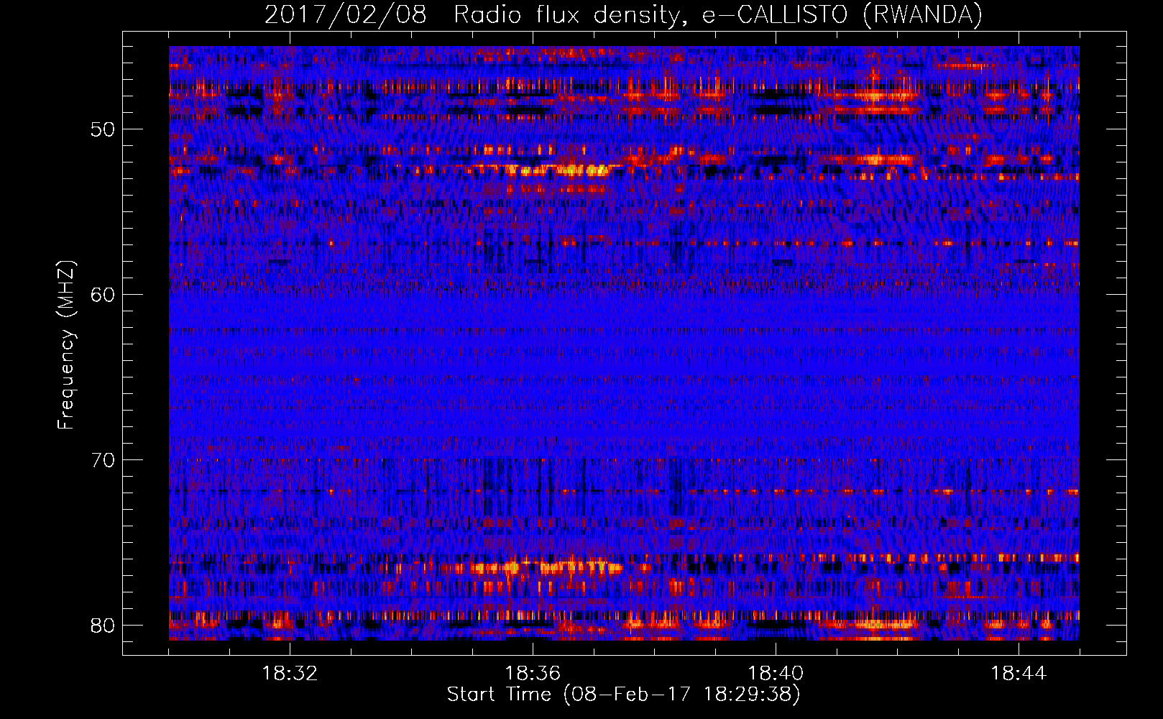Click the 60 frequency tick label
The height and width of the screenshot is (719, 1163).
103,295
